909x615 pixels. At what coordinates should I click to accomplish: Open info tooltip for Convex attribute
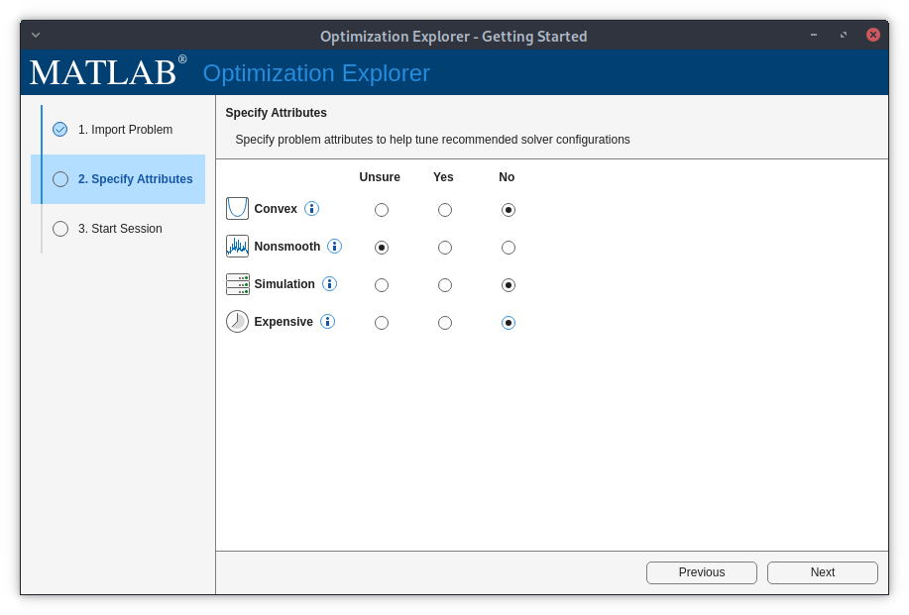(312, 208)
